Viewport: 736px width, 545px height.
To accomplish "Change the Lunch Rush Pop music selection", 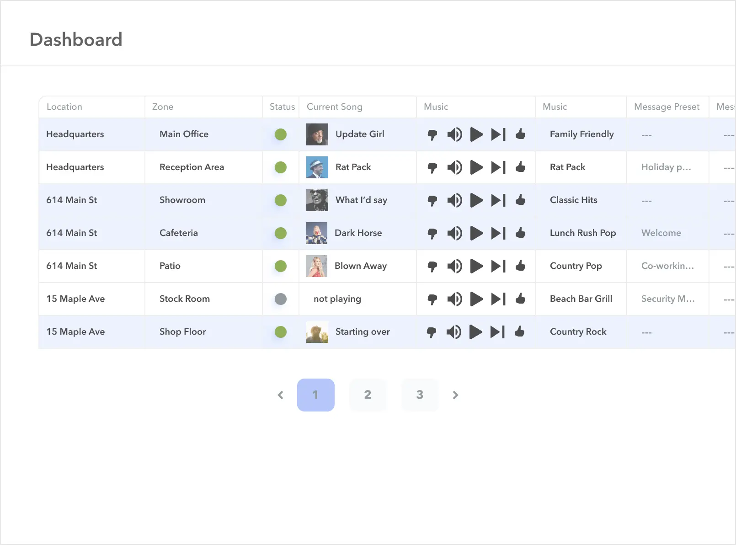I will tap(582, 233).
